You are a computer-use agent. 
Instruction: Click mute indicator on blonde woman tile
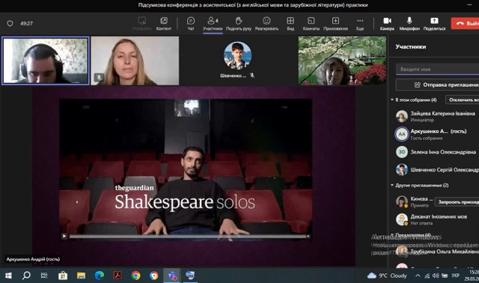[99, 77]
